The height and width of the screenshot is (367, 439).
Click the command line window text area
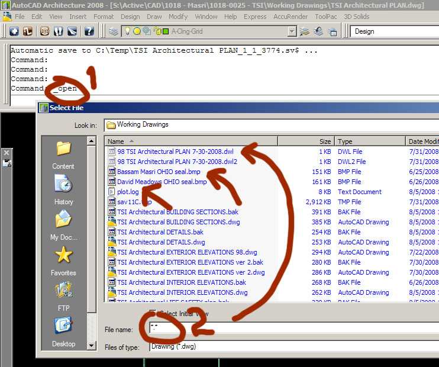coord(224,70)
